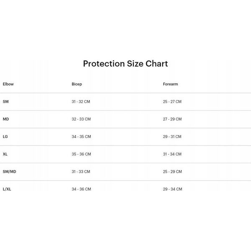Image resolution: width=251 pixels, height=251 pixels.
Task: Select the Forearm column header
Action: pyautogui.click(x=170, y=84)
